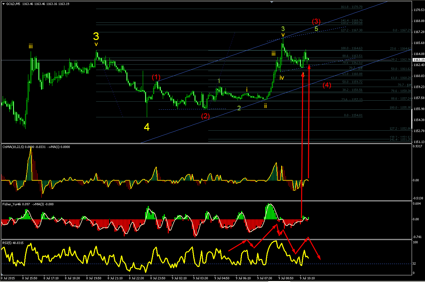Click the '8 Jul 15:50' time axis label
Viewport: 425px width, 282px height.
click(x=29, y=278)
